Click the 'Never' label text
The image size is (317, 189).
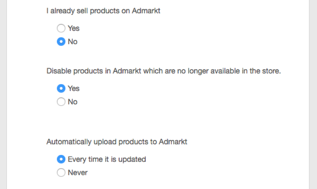tap(78, 173)
